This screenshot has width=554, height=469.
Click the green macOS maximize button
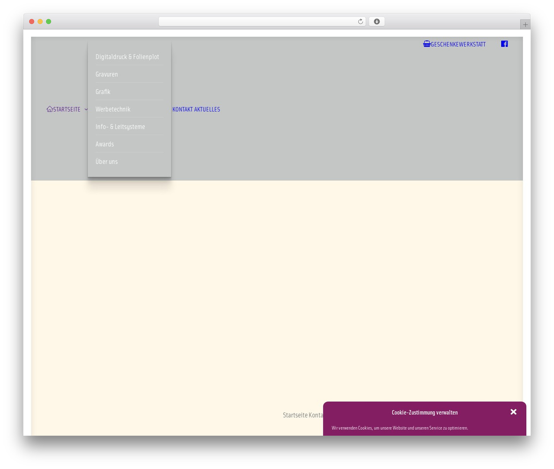48,22
